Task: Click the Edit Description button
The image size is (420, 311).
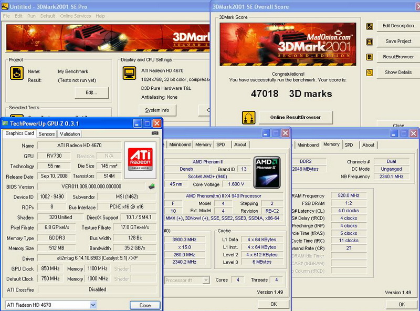Action: pyautogui.click(x=398, y=26)
